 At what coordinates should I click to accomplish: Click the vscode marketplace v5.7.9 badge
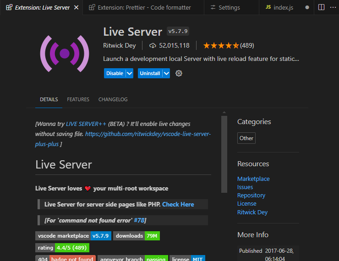(73, 236)
